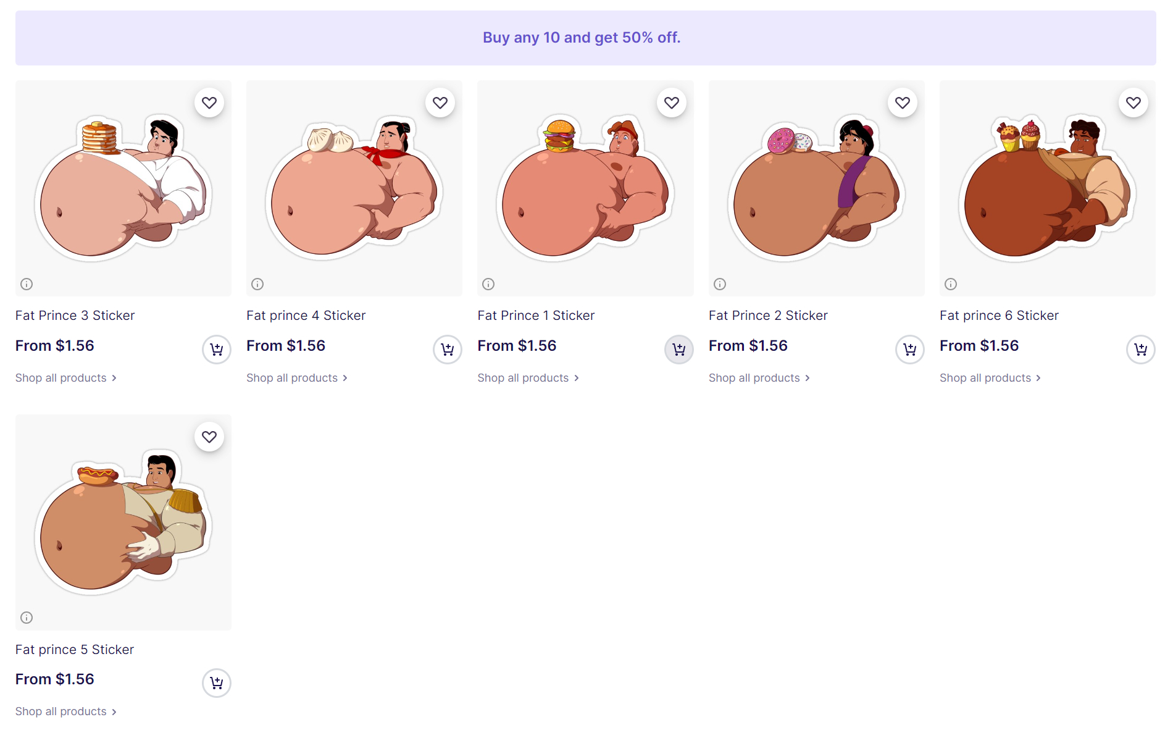The width and height of the screenshot is (1173, 730).
Task: Like the Fat prince 6 Sticker
Action: (x=1133, y=103)
